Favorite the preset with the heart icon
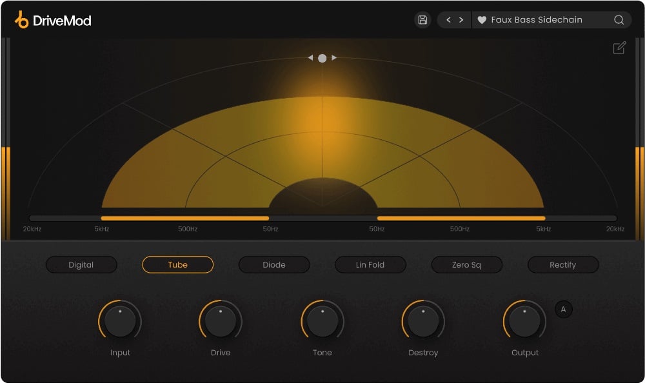The image size is (645, 383). coord(482,20)
